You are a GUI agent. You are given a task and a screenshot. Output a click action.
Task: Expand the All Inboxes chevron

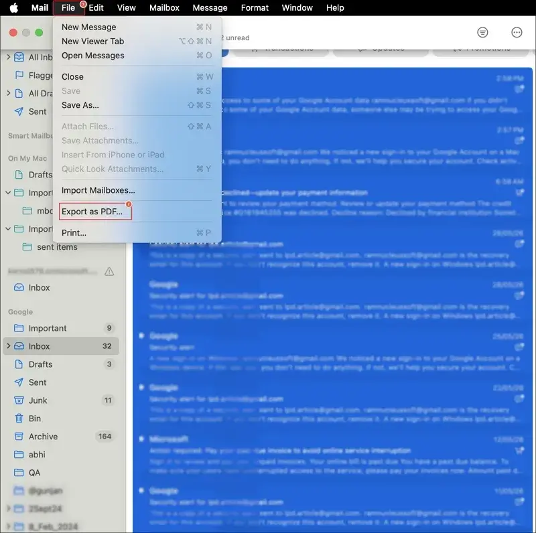(x=9, y=57)
